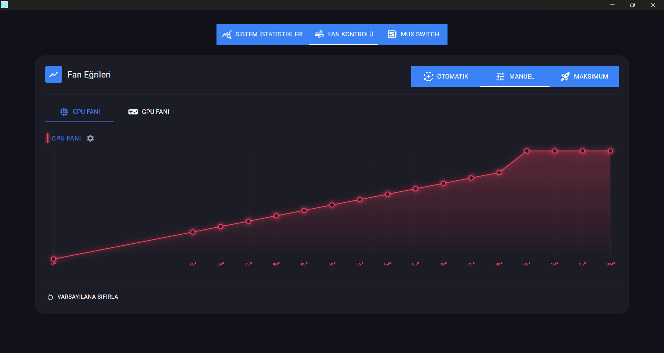Select the Fan Kontrolü tab
Image resolution: width=664 pixels, height=353 pixels.
343,34
